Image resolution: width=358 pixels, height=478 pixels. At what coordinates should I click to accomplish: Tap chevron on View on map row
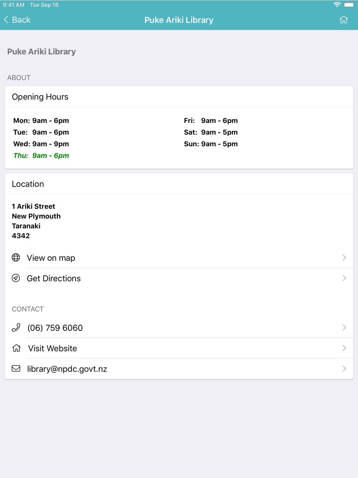pos(344,258)
